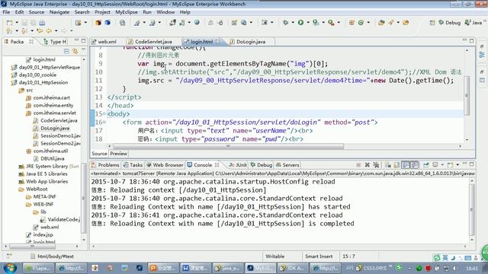Open the MyEclipse menu
488x274 pixels.
(x=127, y=12)
